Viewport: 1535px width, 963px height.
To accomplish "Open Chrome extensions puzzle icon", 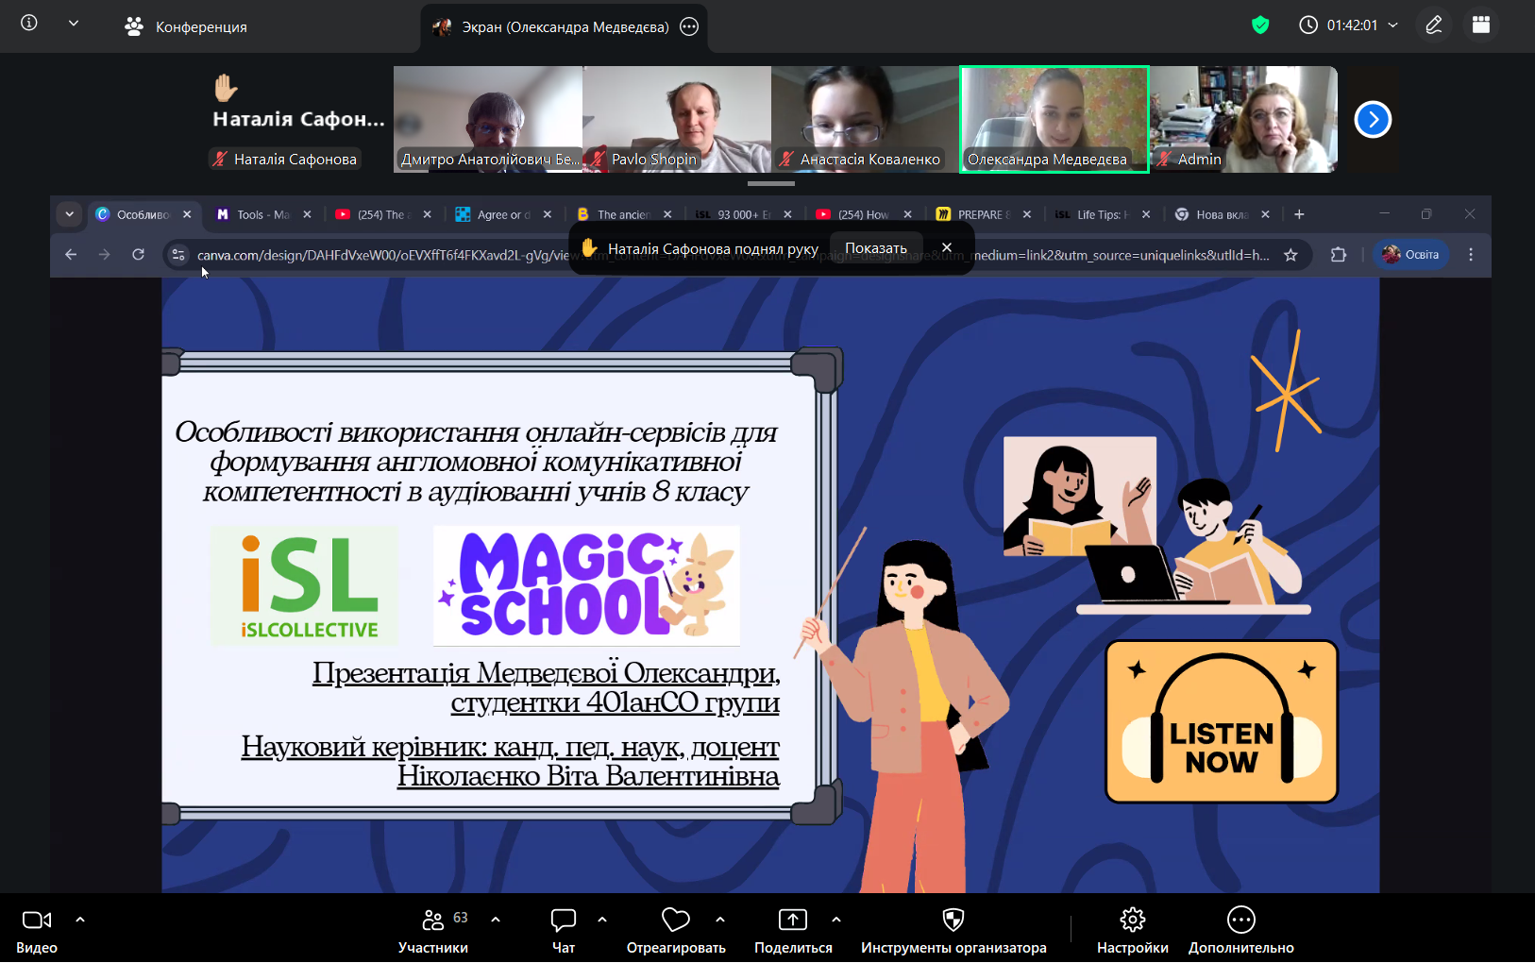I will click(x=1339, y=254).
